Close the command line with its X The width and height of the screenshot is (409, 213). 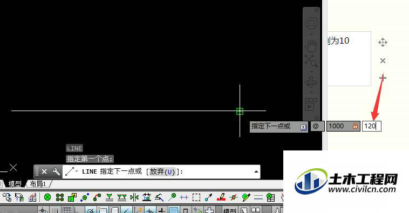point(44,171)
